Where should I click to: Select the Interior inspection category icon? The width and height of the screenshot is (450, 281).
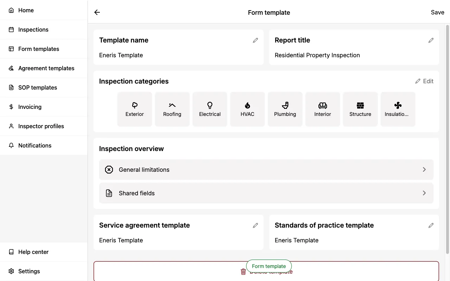323,109
